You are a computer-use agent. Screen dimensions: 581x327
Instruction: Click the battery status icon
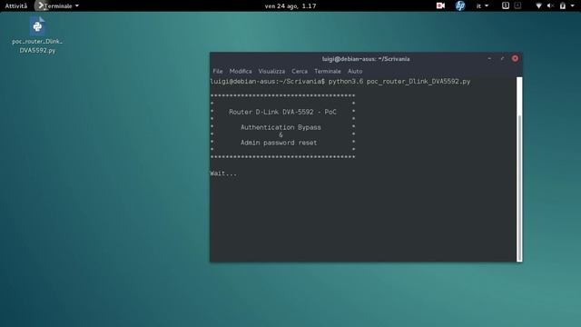click(563, 5)
